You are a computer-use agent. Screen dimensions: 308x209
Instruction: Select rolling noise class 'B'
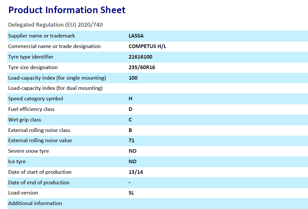(x=130, y=130)
